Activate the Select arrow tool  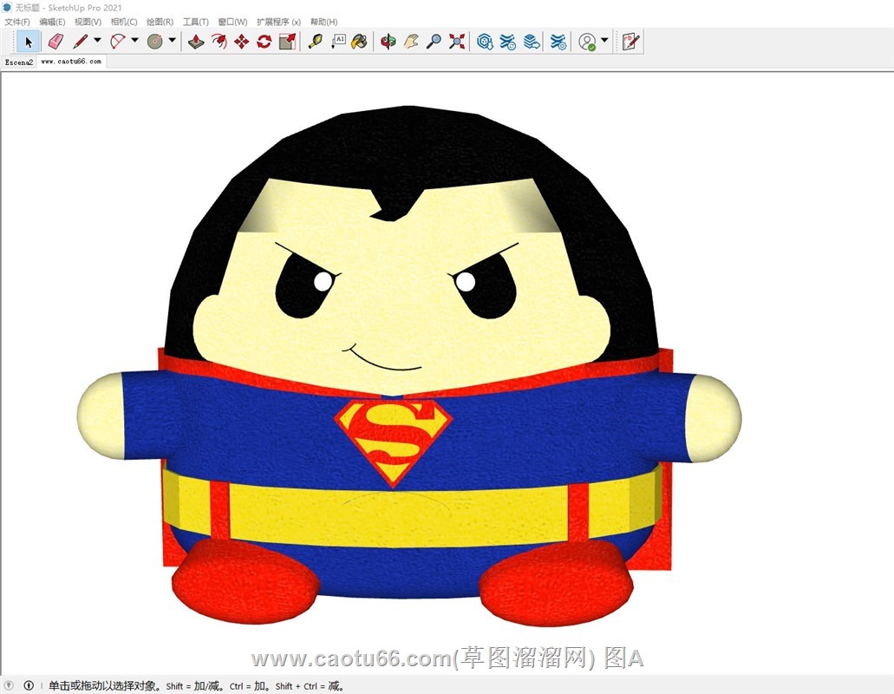coord(28,42)
